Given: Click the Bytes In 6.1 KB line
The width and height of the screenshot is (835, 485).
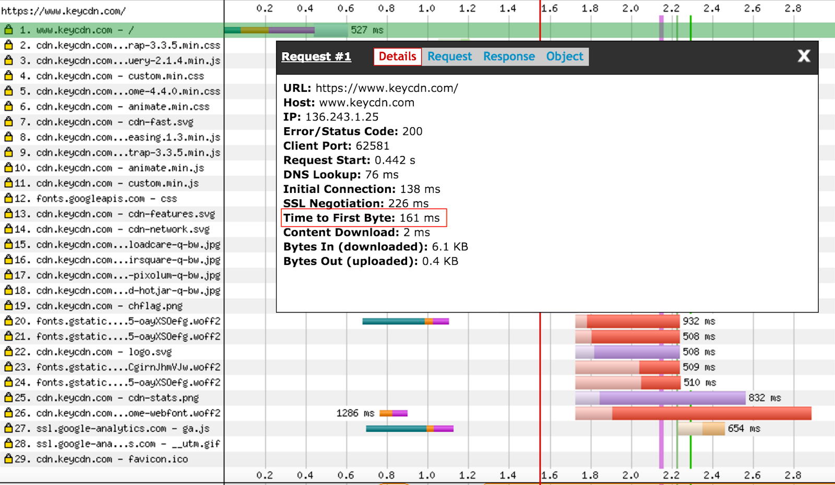Looking at the screenshot, I should (376, 247).
